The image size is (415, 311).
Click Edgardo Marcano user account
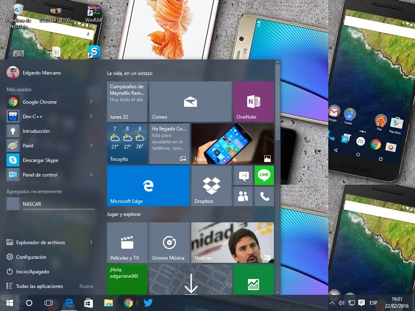pos(34,73)
